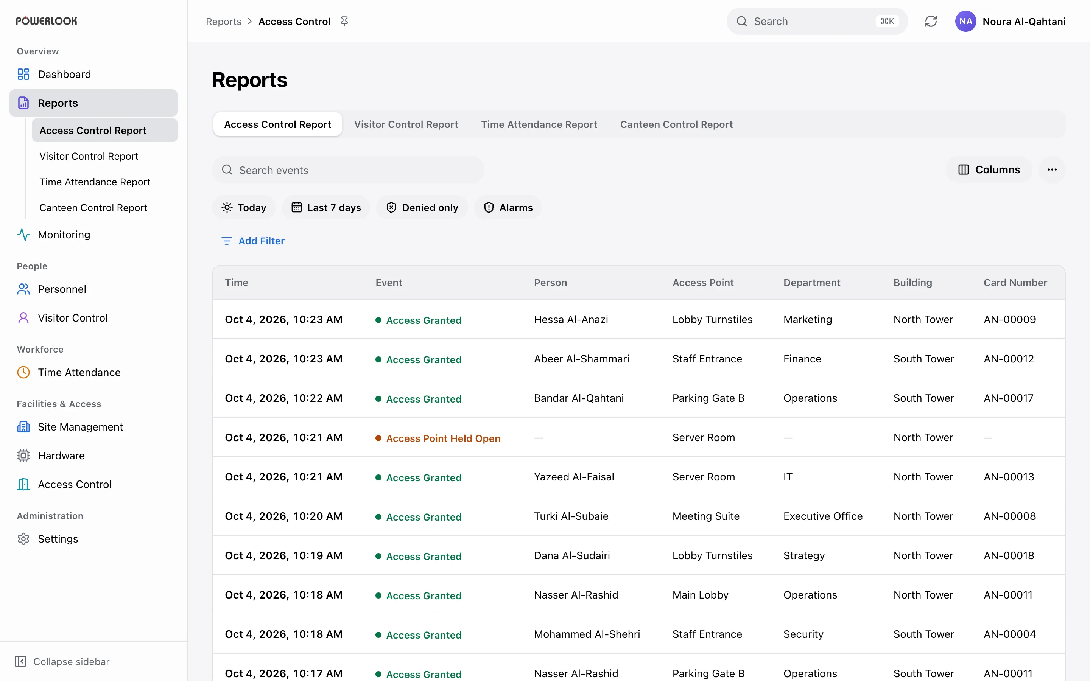The width and height of the screenshot is (1090, 681).
Task: Click person Hessa Al-Anazi
Action: [x=571, y=319]
